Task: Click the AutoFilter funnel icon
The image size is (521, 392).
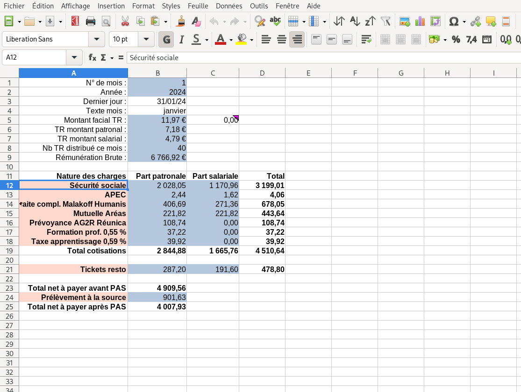Action: point(385,21)
